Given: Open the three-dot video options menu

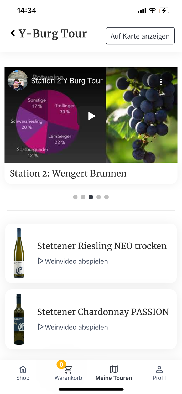Looking at the screenshot, I should tap(161, 82).
